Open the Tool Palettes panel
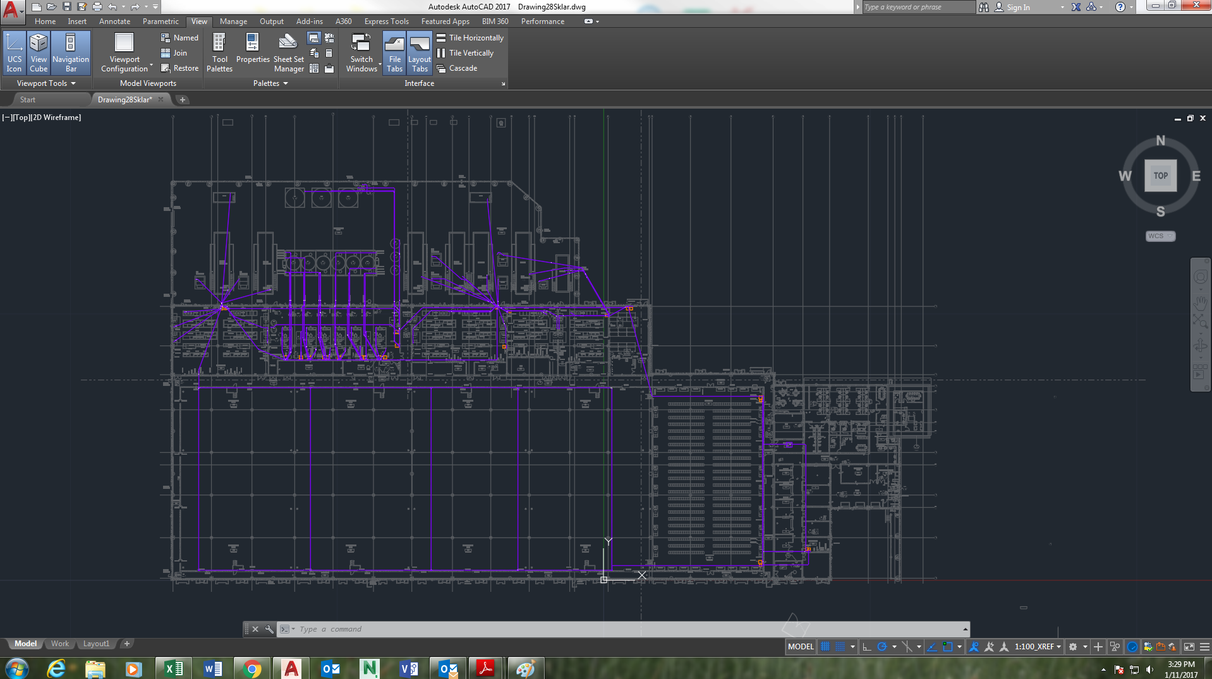This screenshot has height=679, width=1212. (x=219, y=52)
